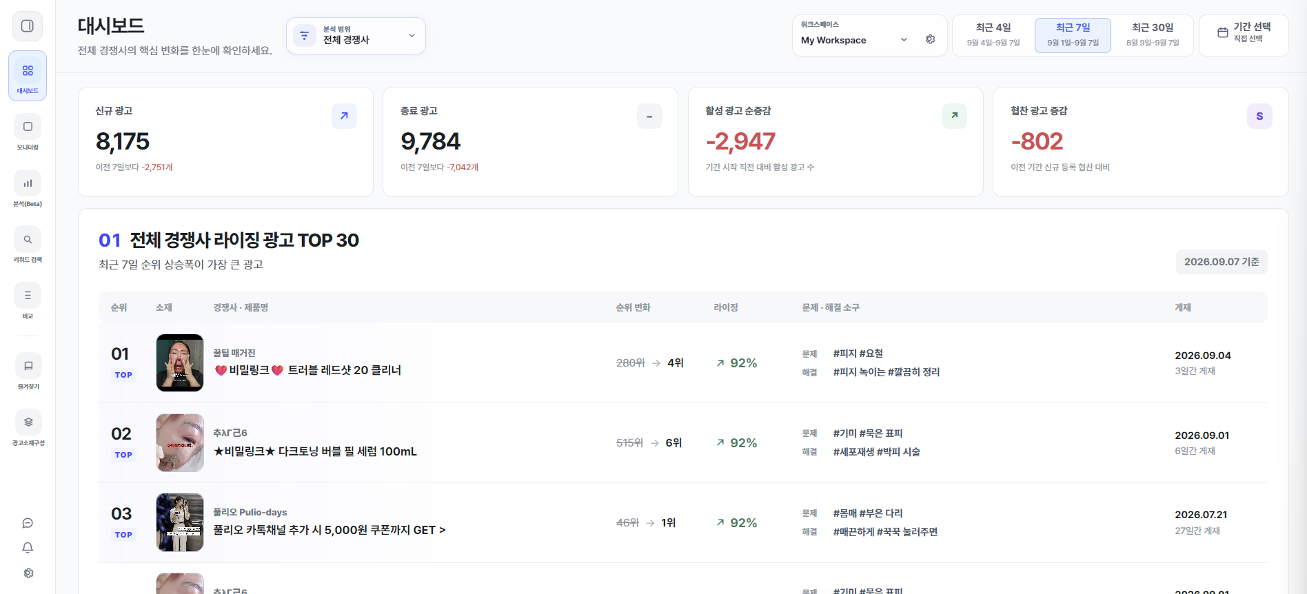
Task: Click the -2,947 active ads value
Action: (x=740, y=141)
